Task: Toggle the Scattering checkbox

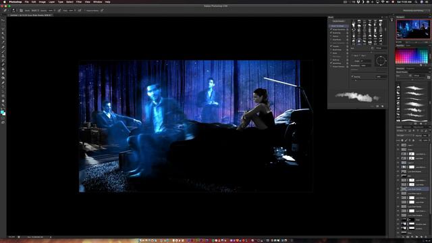Action: 331,32
